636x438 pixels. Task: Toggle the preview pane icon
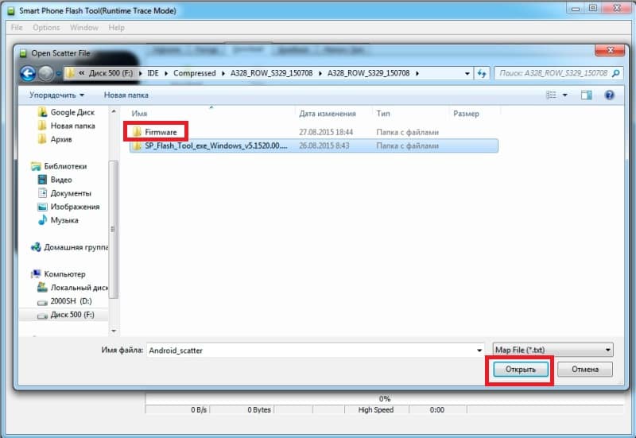pyautogui.click(x=586, y=95)
